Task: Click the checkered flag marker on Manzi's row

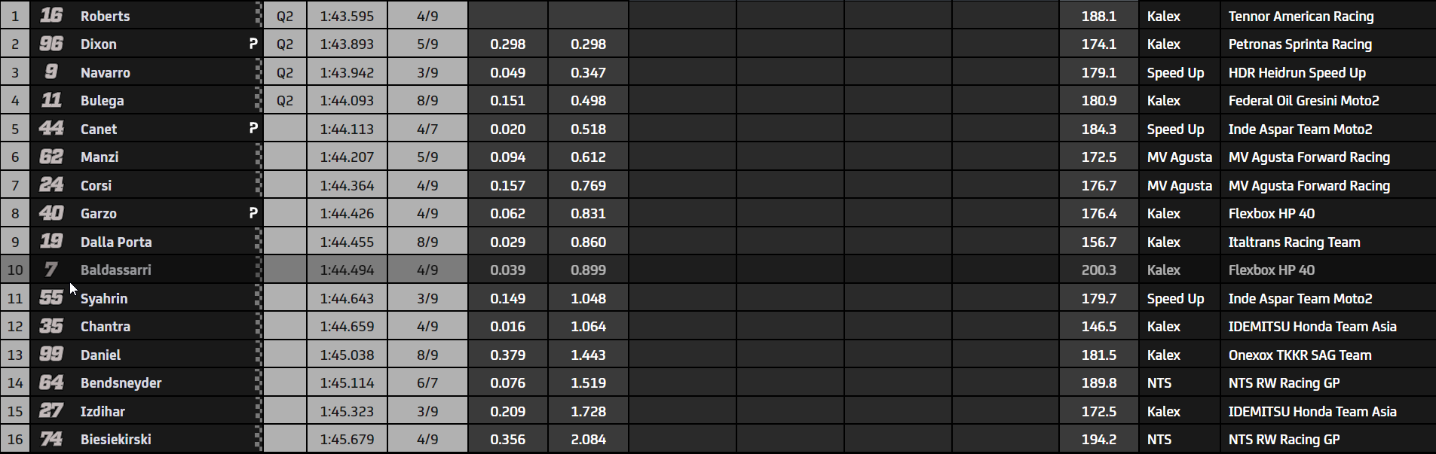Action: [259, 157]
